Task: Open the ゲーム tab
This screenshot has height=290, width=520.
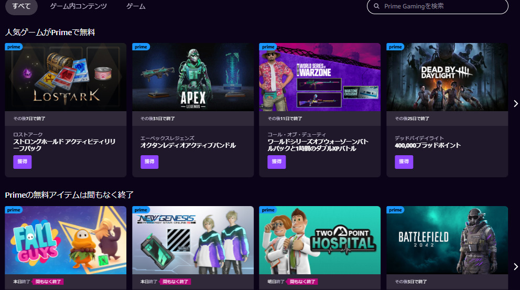Action: click(x=136, y=6)
